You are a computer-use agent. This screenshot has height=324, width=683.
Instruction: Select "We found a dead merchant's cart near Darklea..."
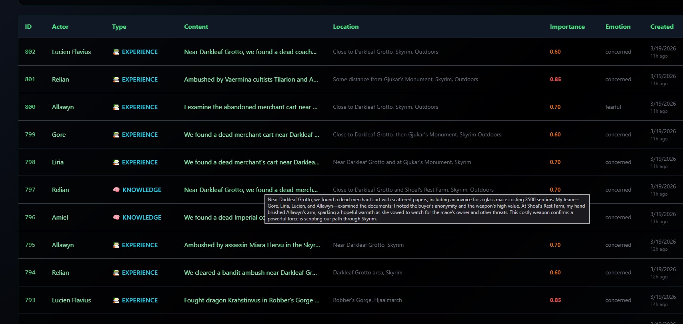click(x=252, y=162)
